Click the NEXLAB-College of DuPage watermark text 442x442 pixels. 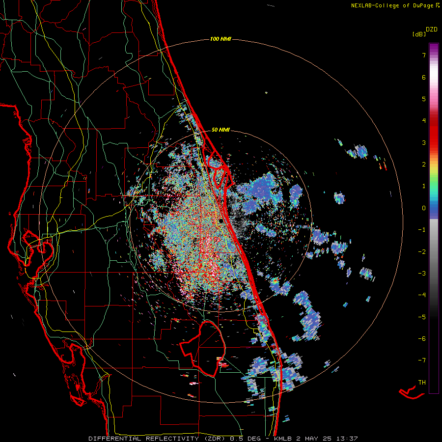(x=393, y=5)
